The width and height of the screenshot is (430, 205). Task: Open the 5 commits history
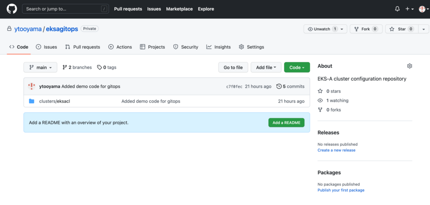pyautogui.click(x=290, y=86)
